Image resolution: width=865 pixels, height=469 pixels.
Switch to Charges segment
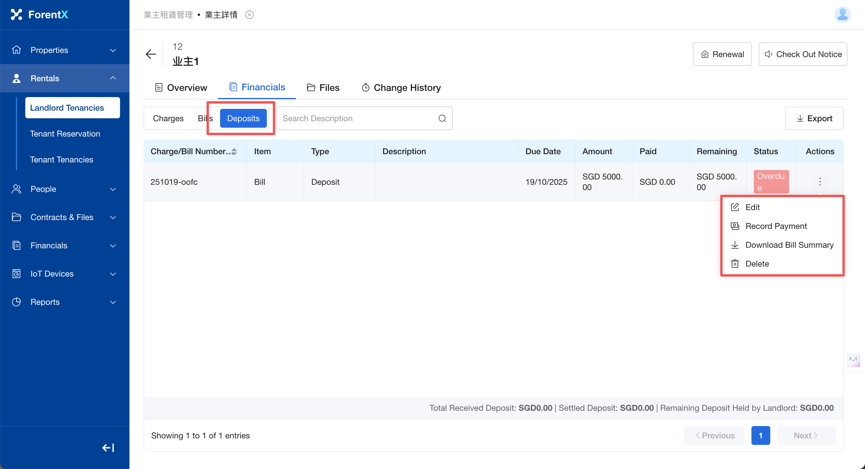point(168,118)
